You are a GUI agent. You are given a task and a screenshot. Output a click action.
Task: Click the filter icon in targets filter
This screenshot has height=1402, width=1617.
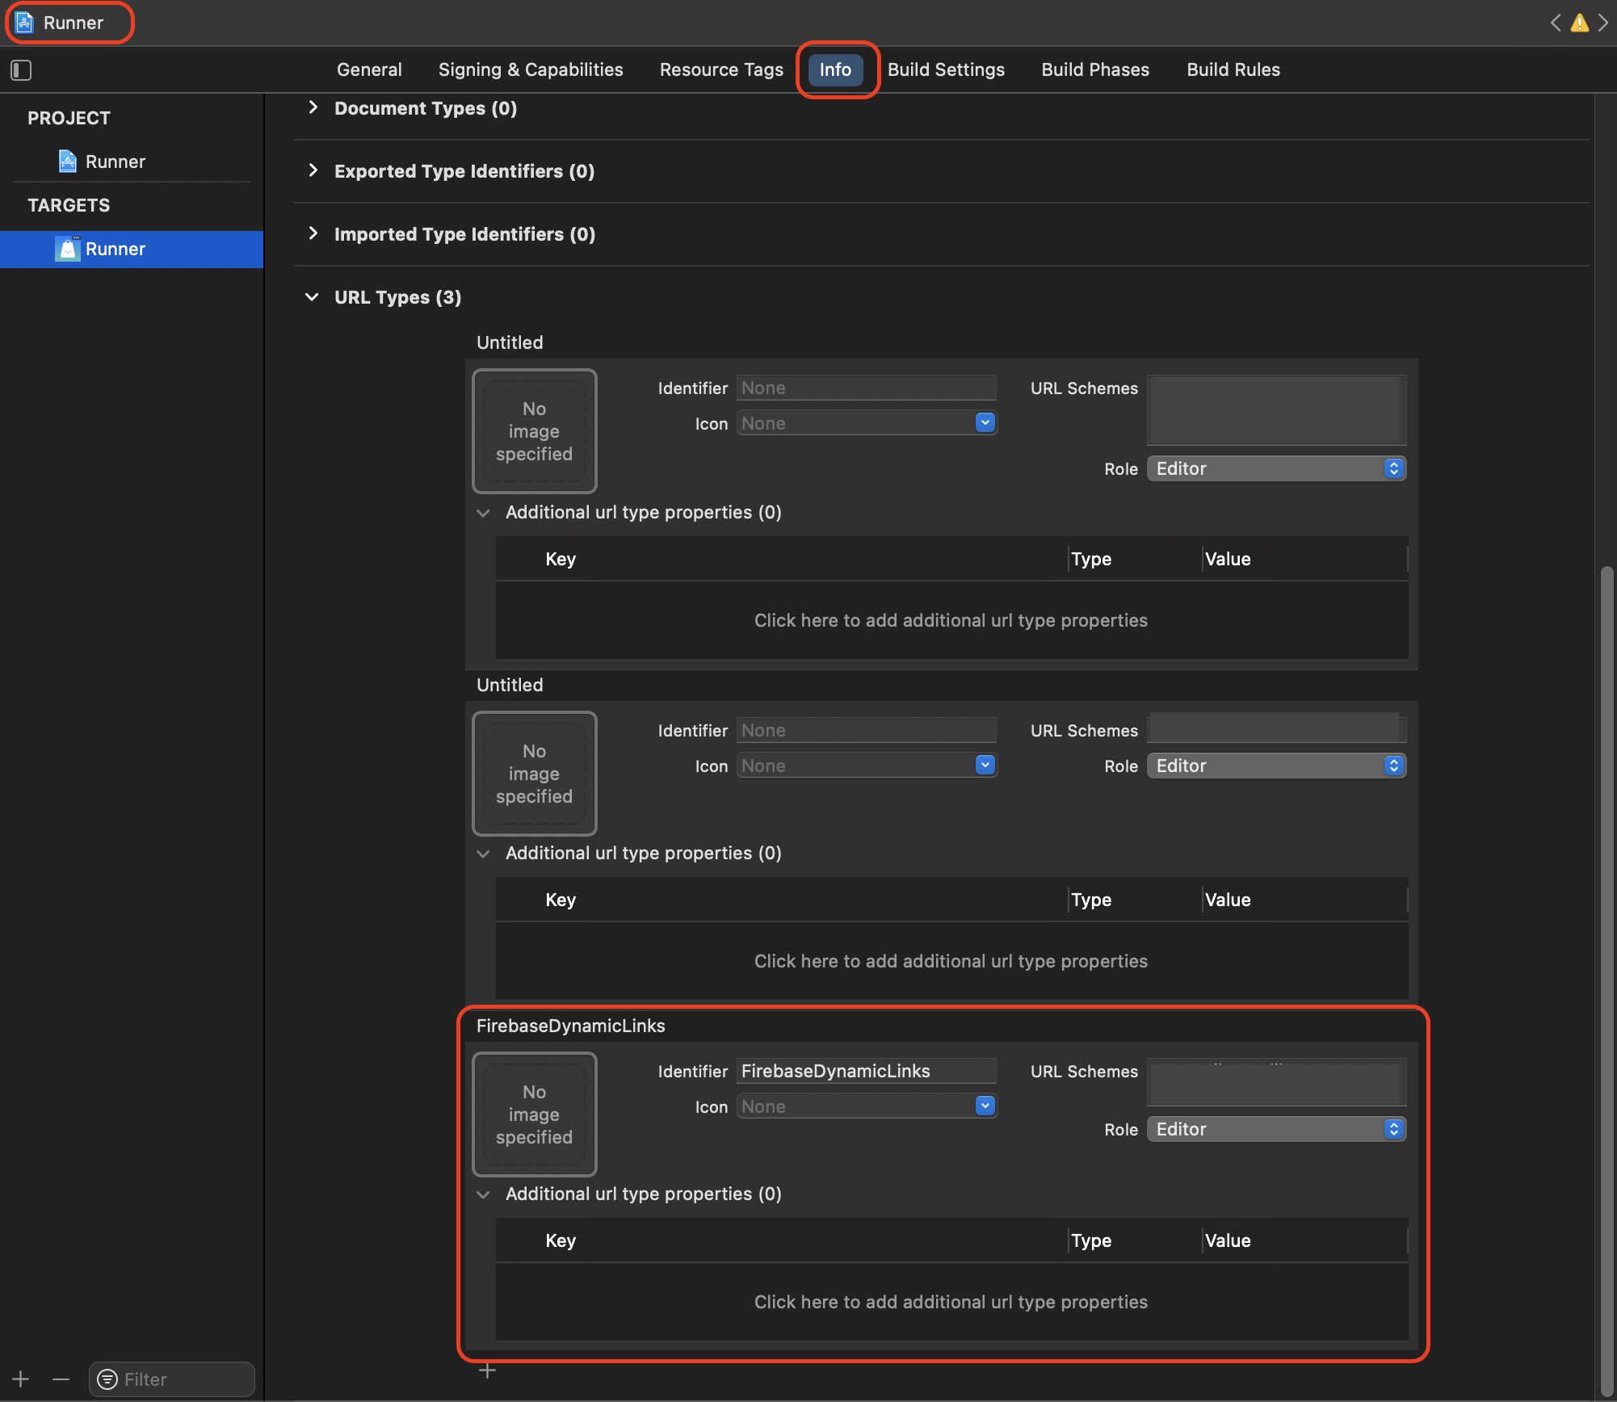[x=107, y=1379]
